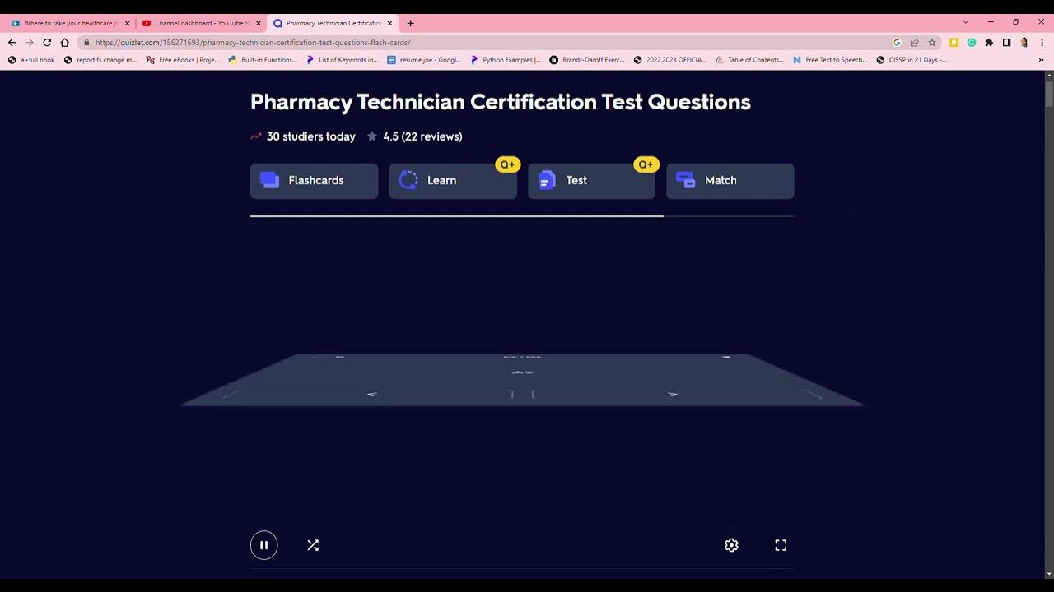
Task: Show more bookmarks chevron
Action: pos(1042,60)
